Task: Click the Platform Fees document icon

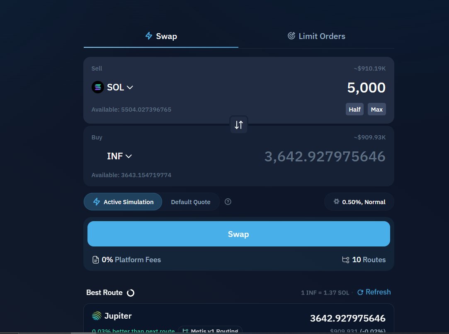Action: click(95, 260)
